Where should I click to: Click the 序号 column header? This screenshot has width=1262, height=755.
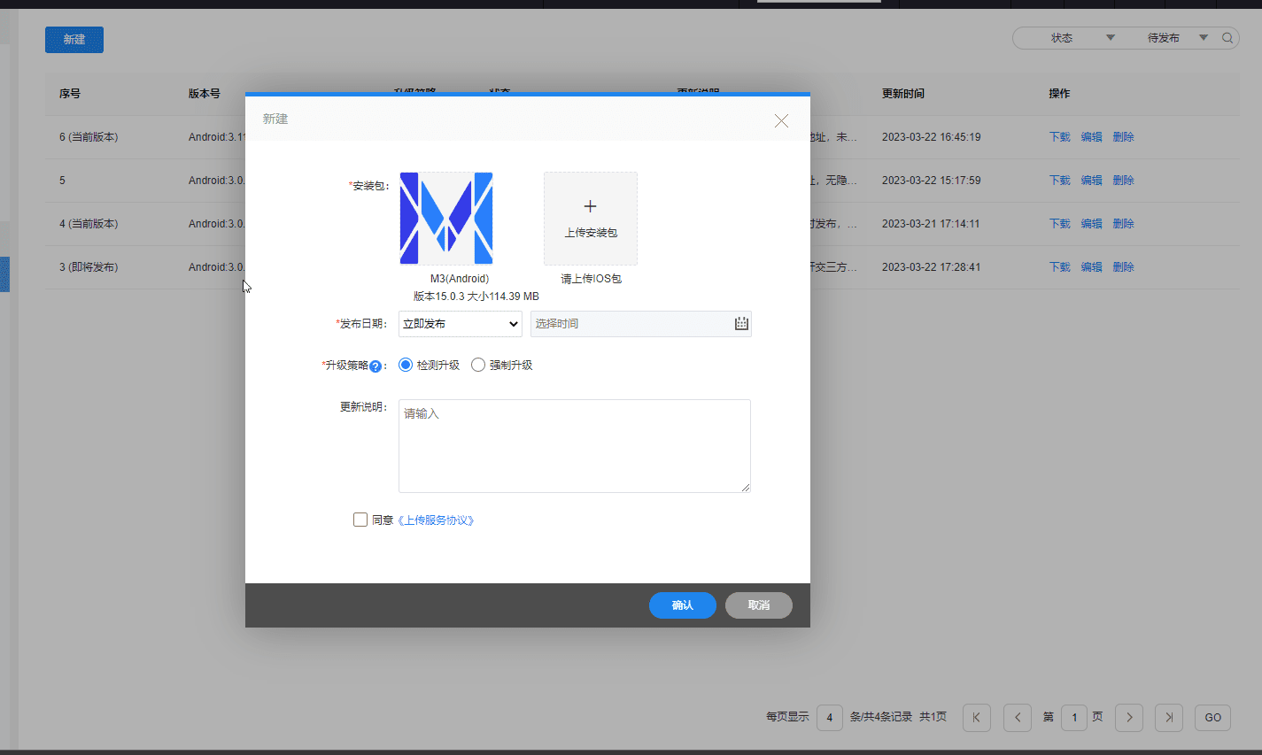pyautogui.click(x=70, y=94)
